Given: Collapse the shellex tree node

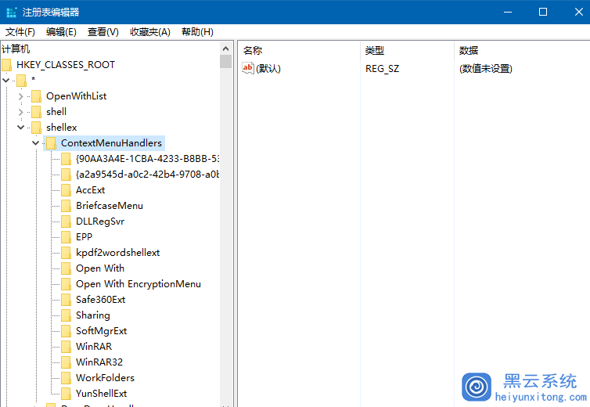Looking at the screenshot, I should (21, 128).
